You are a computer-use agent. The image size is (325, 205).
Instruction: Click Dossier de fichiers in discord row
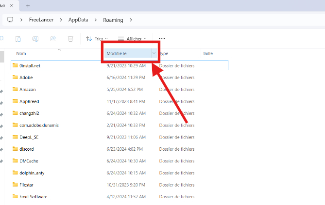click(x=177, y=149)
